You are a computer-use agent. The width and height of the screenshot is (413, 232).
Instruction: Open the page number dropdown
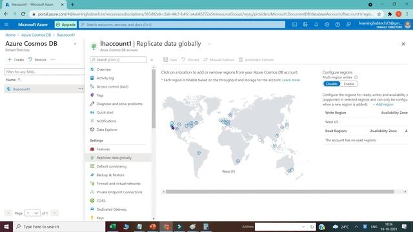point(32,213)
